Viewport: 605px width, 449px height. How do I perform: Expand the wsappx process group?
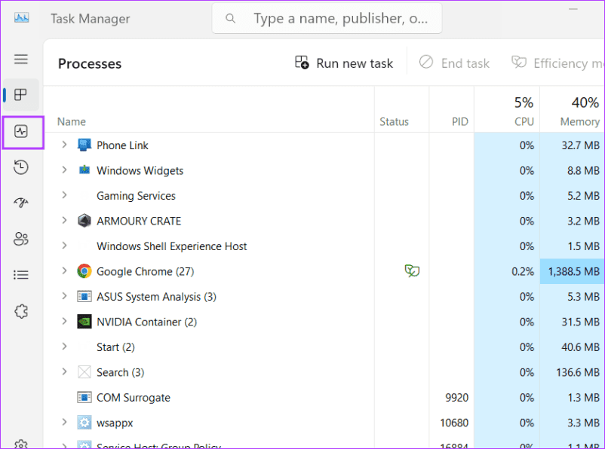[64, 423]
